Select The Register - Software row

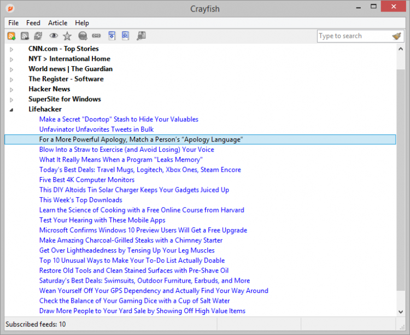click(x=66, y=79)
